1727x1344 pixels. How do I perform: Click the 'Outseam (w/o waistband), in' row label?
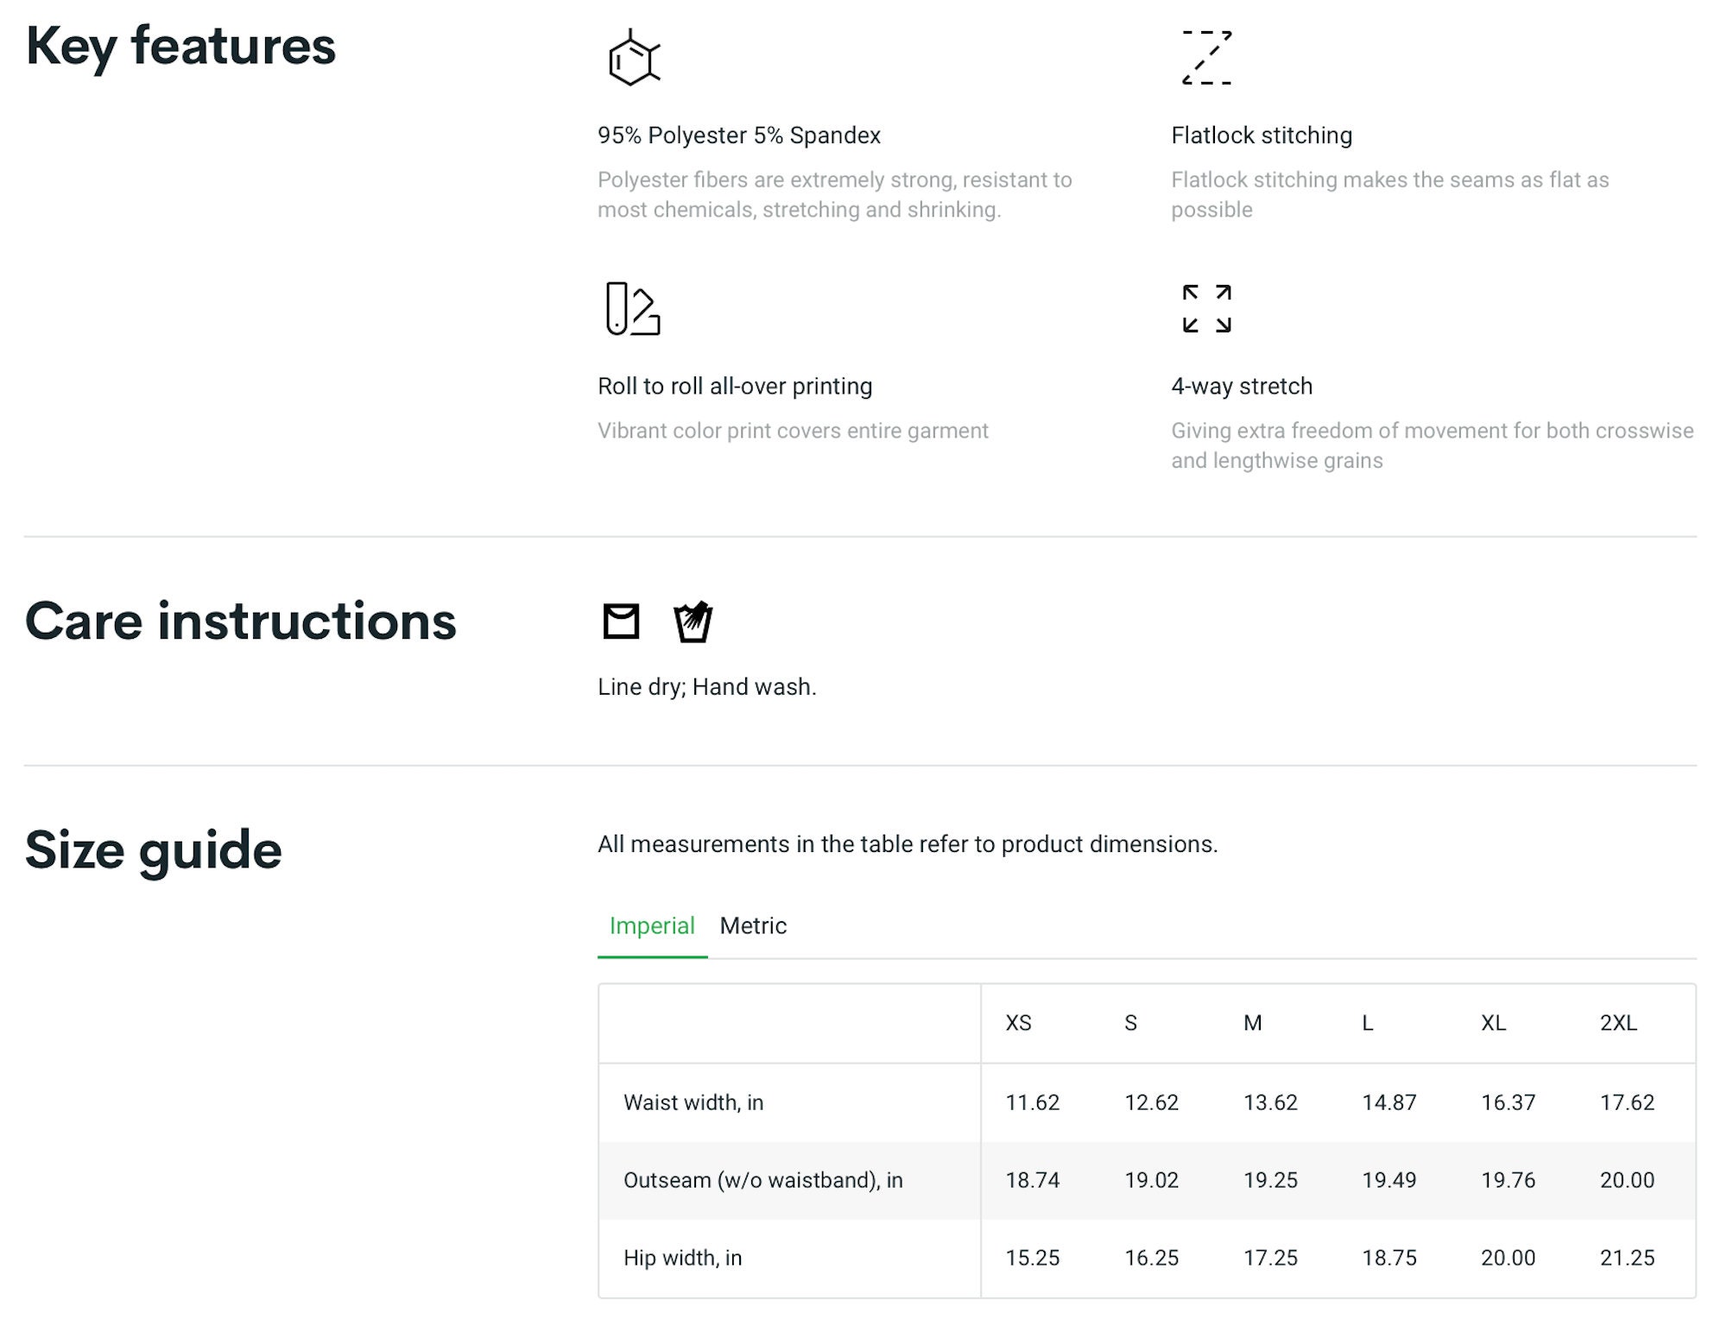[763, 1180]
